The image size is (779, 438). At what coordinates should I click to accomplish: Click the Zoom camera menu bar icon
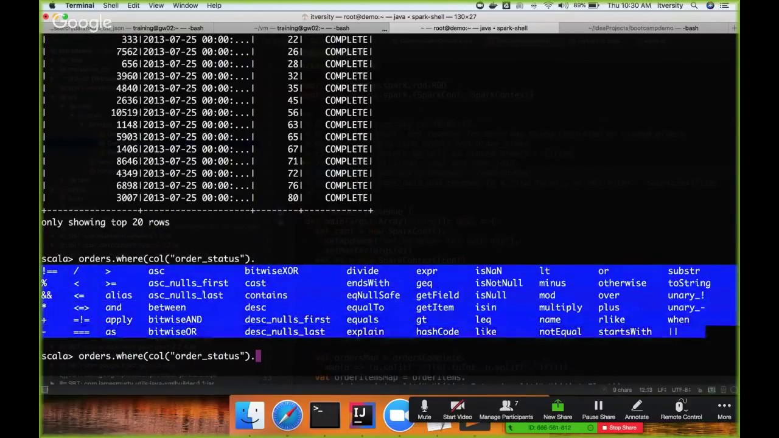(x=480, y=5)
